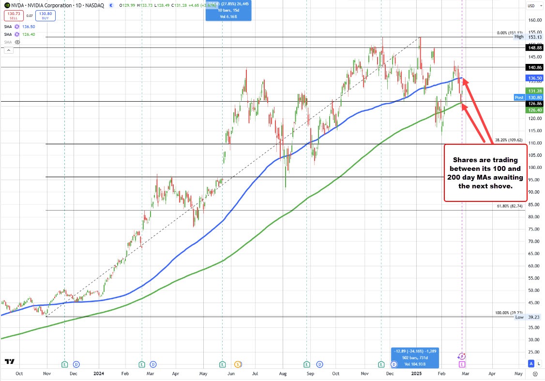Click the May 2024 earnings E marker

point(223,365)
